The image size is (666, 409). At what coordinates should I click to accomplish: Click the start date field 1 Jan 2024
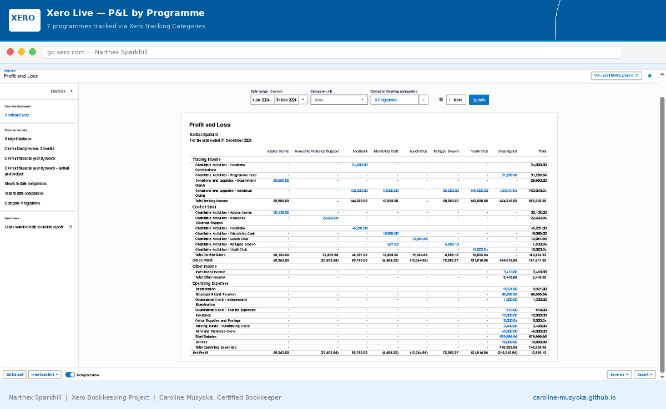pos(263,100)
